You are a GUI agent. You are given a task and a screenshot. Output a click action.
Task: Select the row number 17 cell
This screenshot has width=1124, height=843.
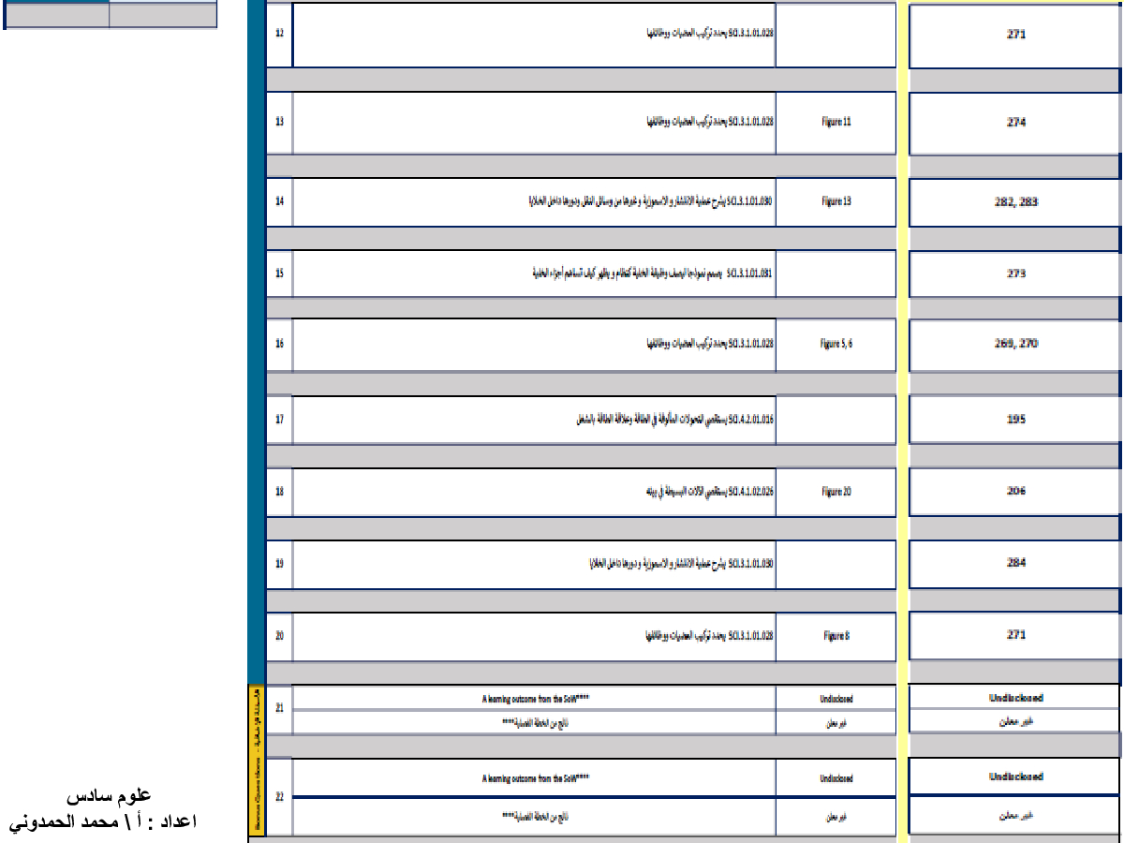tap(279, 419)
